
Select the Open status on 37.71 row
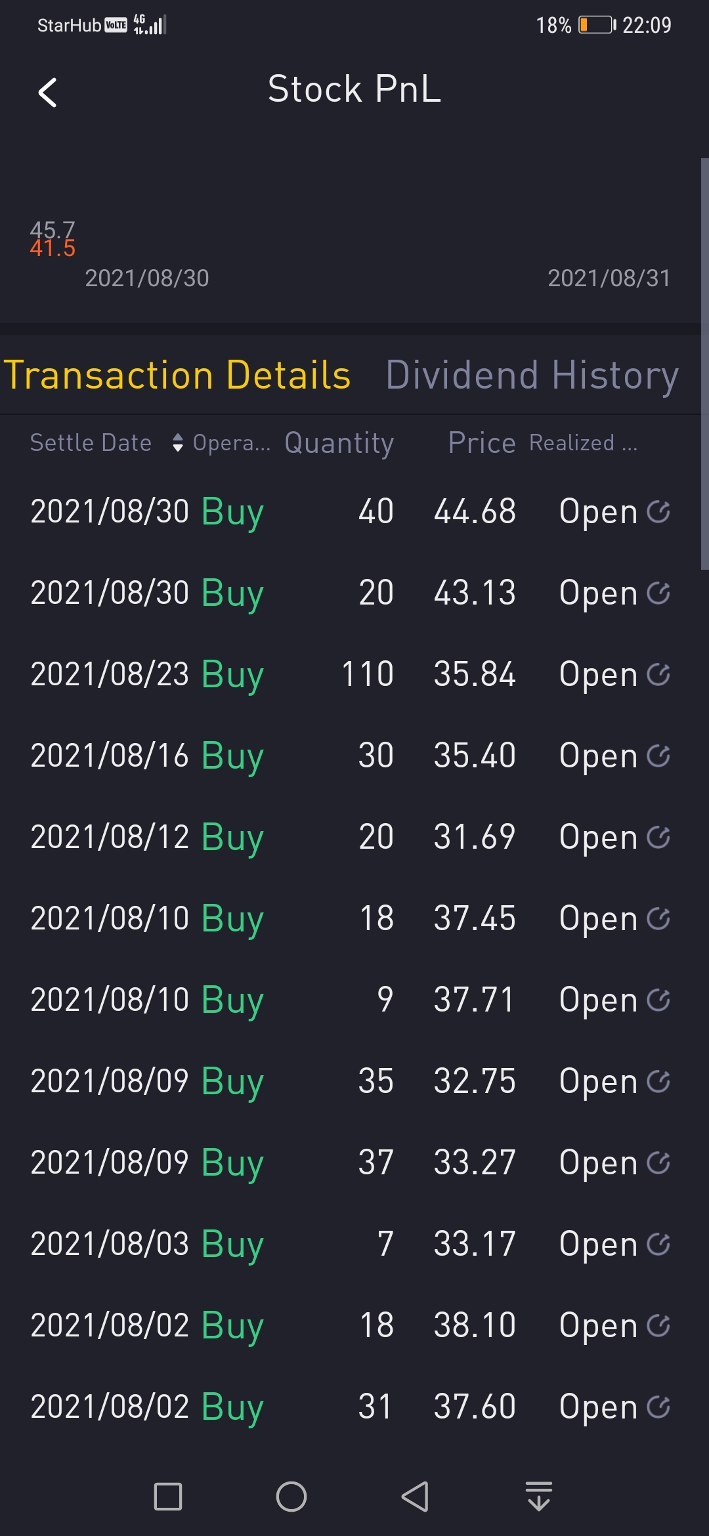coord(598,1000)
